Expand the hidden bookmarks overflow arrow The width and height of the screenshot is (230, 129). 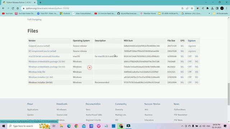[209, 14]
